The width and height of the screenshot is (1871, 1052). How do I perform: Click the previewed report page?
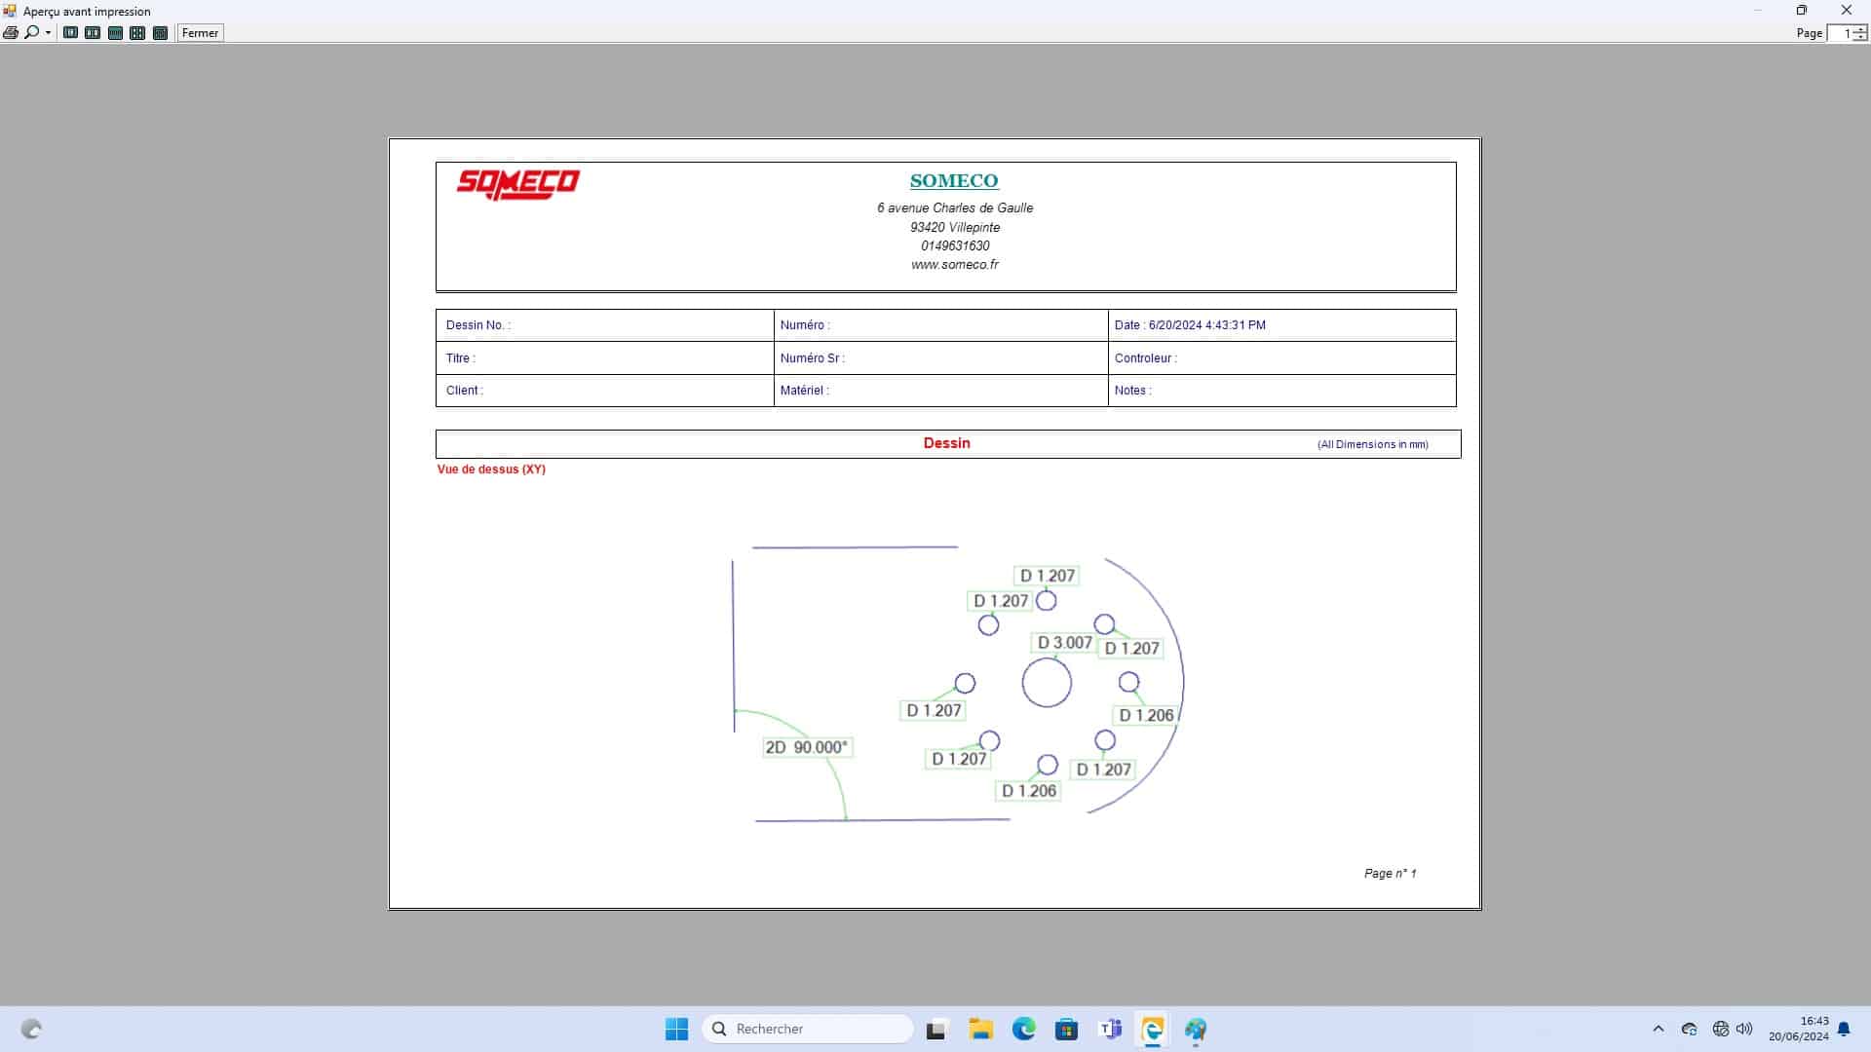pos(934,523)
